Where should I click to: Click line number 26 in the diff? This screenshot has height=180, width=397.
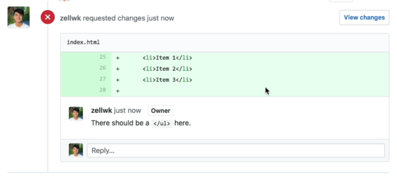(x=103, y=68)
